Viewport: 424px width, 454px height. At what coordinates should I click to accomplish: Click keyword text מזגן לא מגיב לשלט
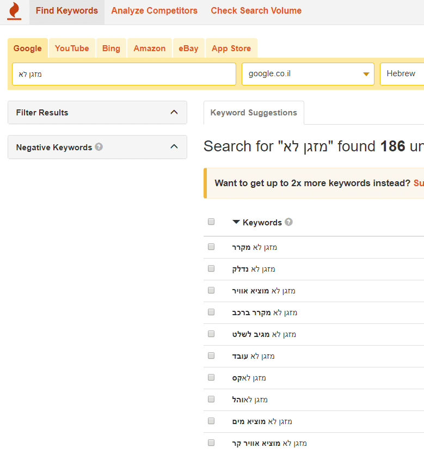(264, 334)
